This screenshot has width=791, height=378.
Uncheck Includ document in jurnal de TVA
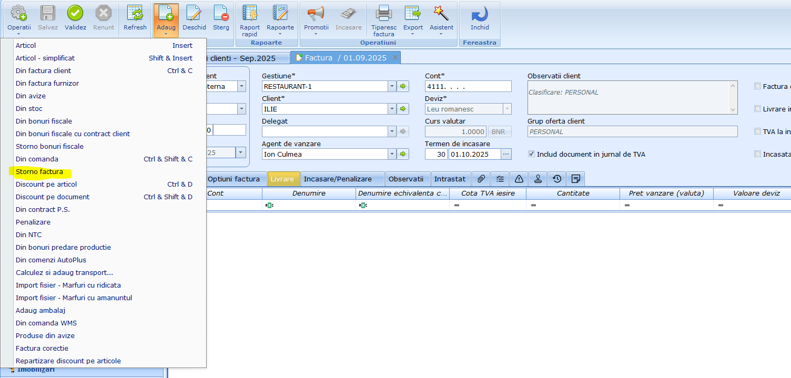(x=532, y=154)
